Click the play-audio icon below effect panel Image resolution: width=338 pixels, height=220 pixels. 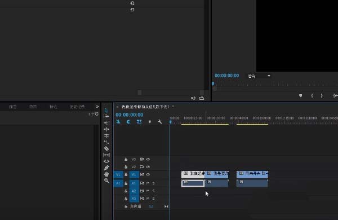coord(193,98)
